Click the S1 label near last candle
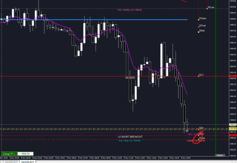Viewport: 237px width, 163px height. [x=187, y=131]
